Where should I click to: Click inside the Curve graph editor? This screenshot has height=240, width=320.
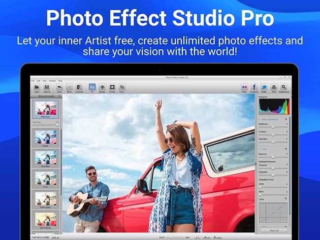[x=273, y=213]
